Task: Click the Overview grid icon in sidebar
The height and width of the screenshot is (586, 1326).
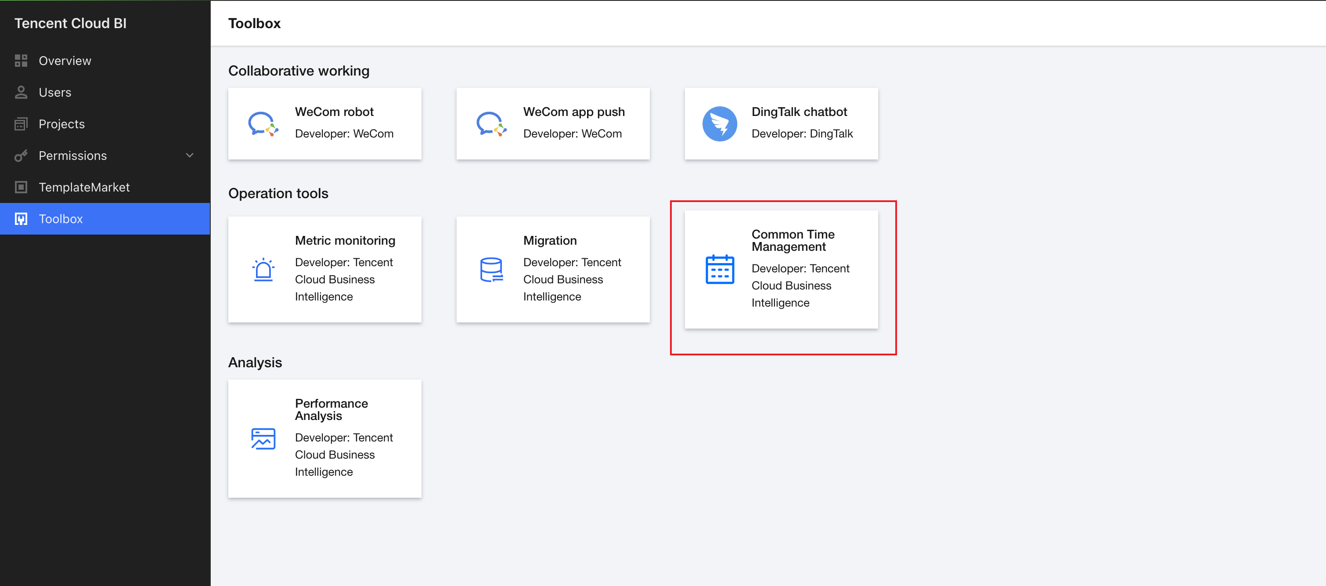Action: click(21, 61)
